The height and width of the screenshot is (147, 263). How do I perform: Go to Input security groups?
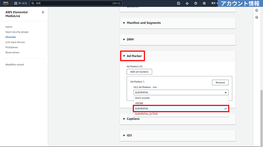(17, 32)
